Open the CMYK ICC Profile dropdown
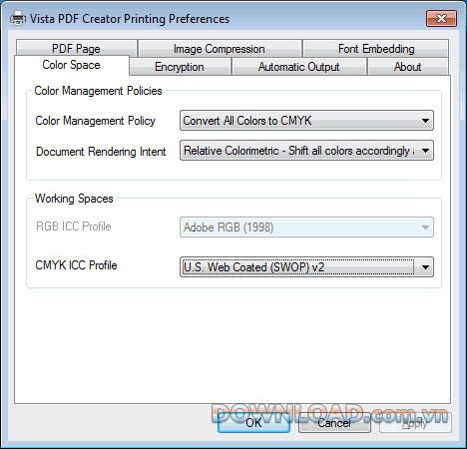The image size is (467, 449). [x=306, y=266]
